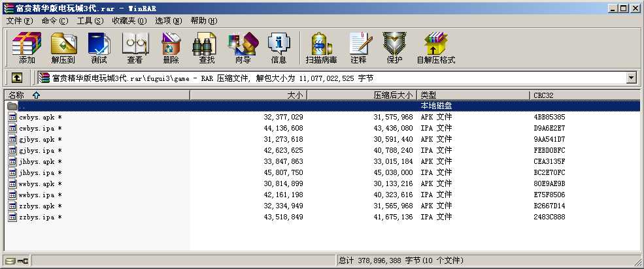This screenshot has height=269, width=644.
Task: Click the 查看 (View) toolbar icon
Action: pos(135,48)
